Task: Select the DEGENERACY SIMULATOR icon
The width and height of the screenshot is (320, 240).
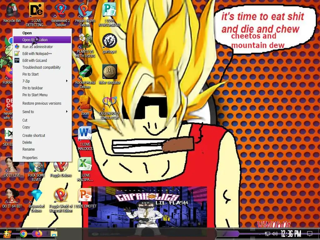Action: tap(110, 107)
